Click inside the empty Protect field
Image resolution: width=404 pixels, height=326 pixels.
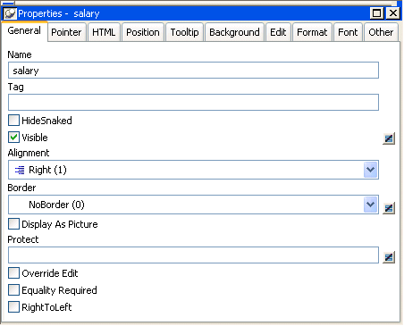tap(193, 255)
